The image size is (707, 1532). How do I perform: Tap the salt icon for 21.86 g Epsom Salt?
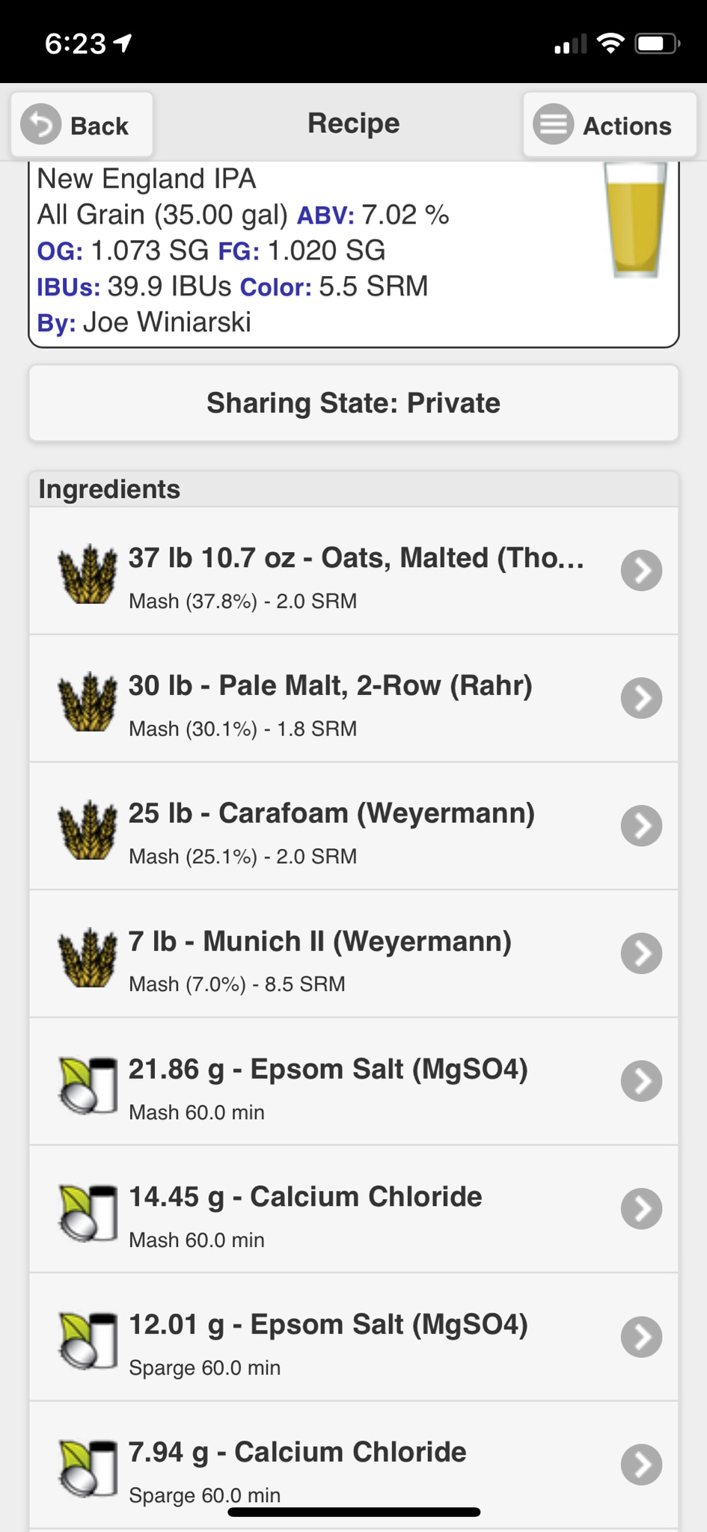[x=88, y=1085]
